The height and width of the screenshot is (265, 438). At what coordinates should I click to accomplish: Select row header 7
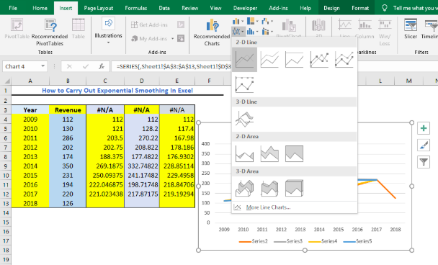pyautogui.click(x=6, y=147)
